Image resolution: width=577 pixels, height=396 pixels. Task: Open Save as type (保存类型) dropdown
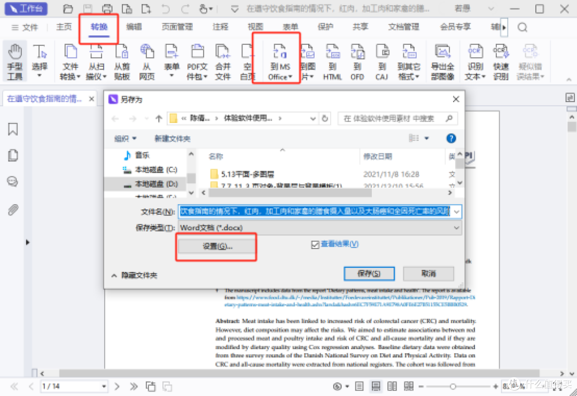tap(320, 228)
